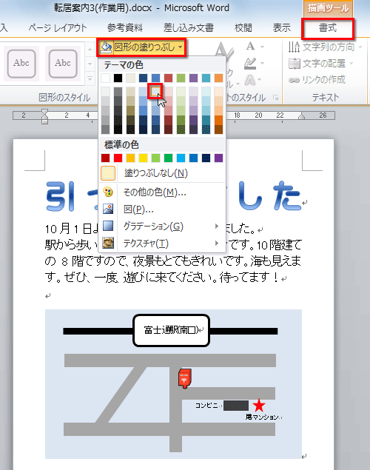Pick the red theme color in top row
Viewport: 370px width, 470px height.
coord(169,78)
